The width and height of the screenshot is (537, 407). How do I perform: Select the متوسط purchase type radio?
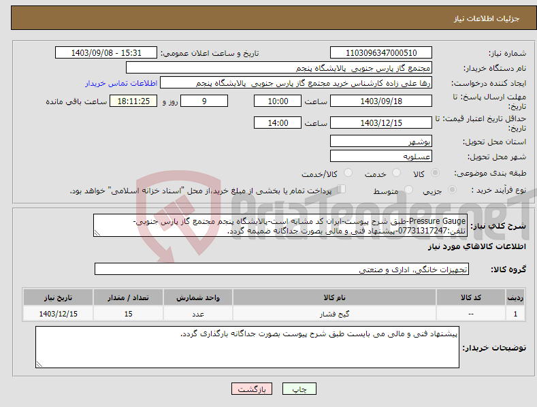408,189
